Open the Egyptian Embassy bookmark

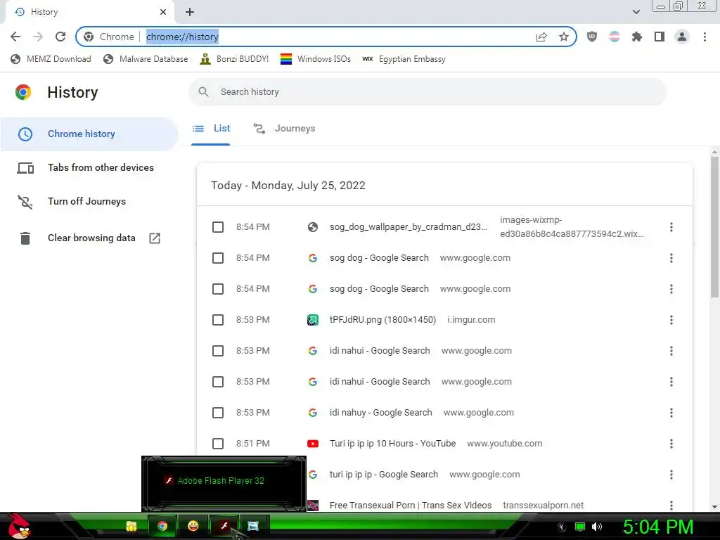(404, 59)
